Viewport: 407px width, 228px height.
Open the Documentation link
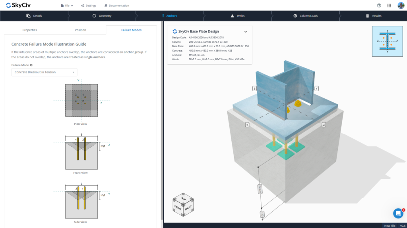(x=116, y=6)
